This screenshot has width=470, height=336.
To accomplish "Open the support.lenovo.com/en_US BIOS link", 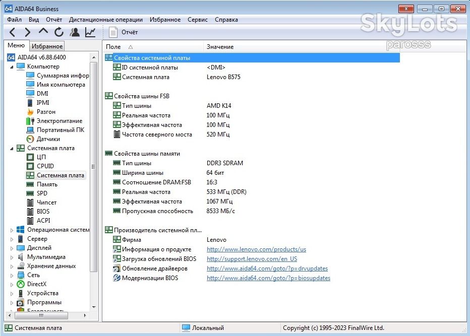I will [252, 259].
